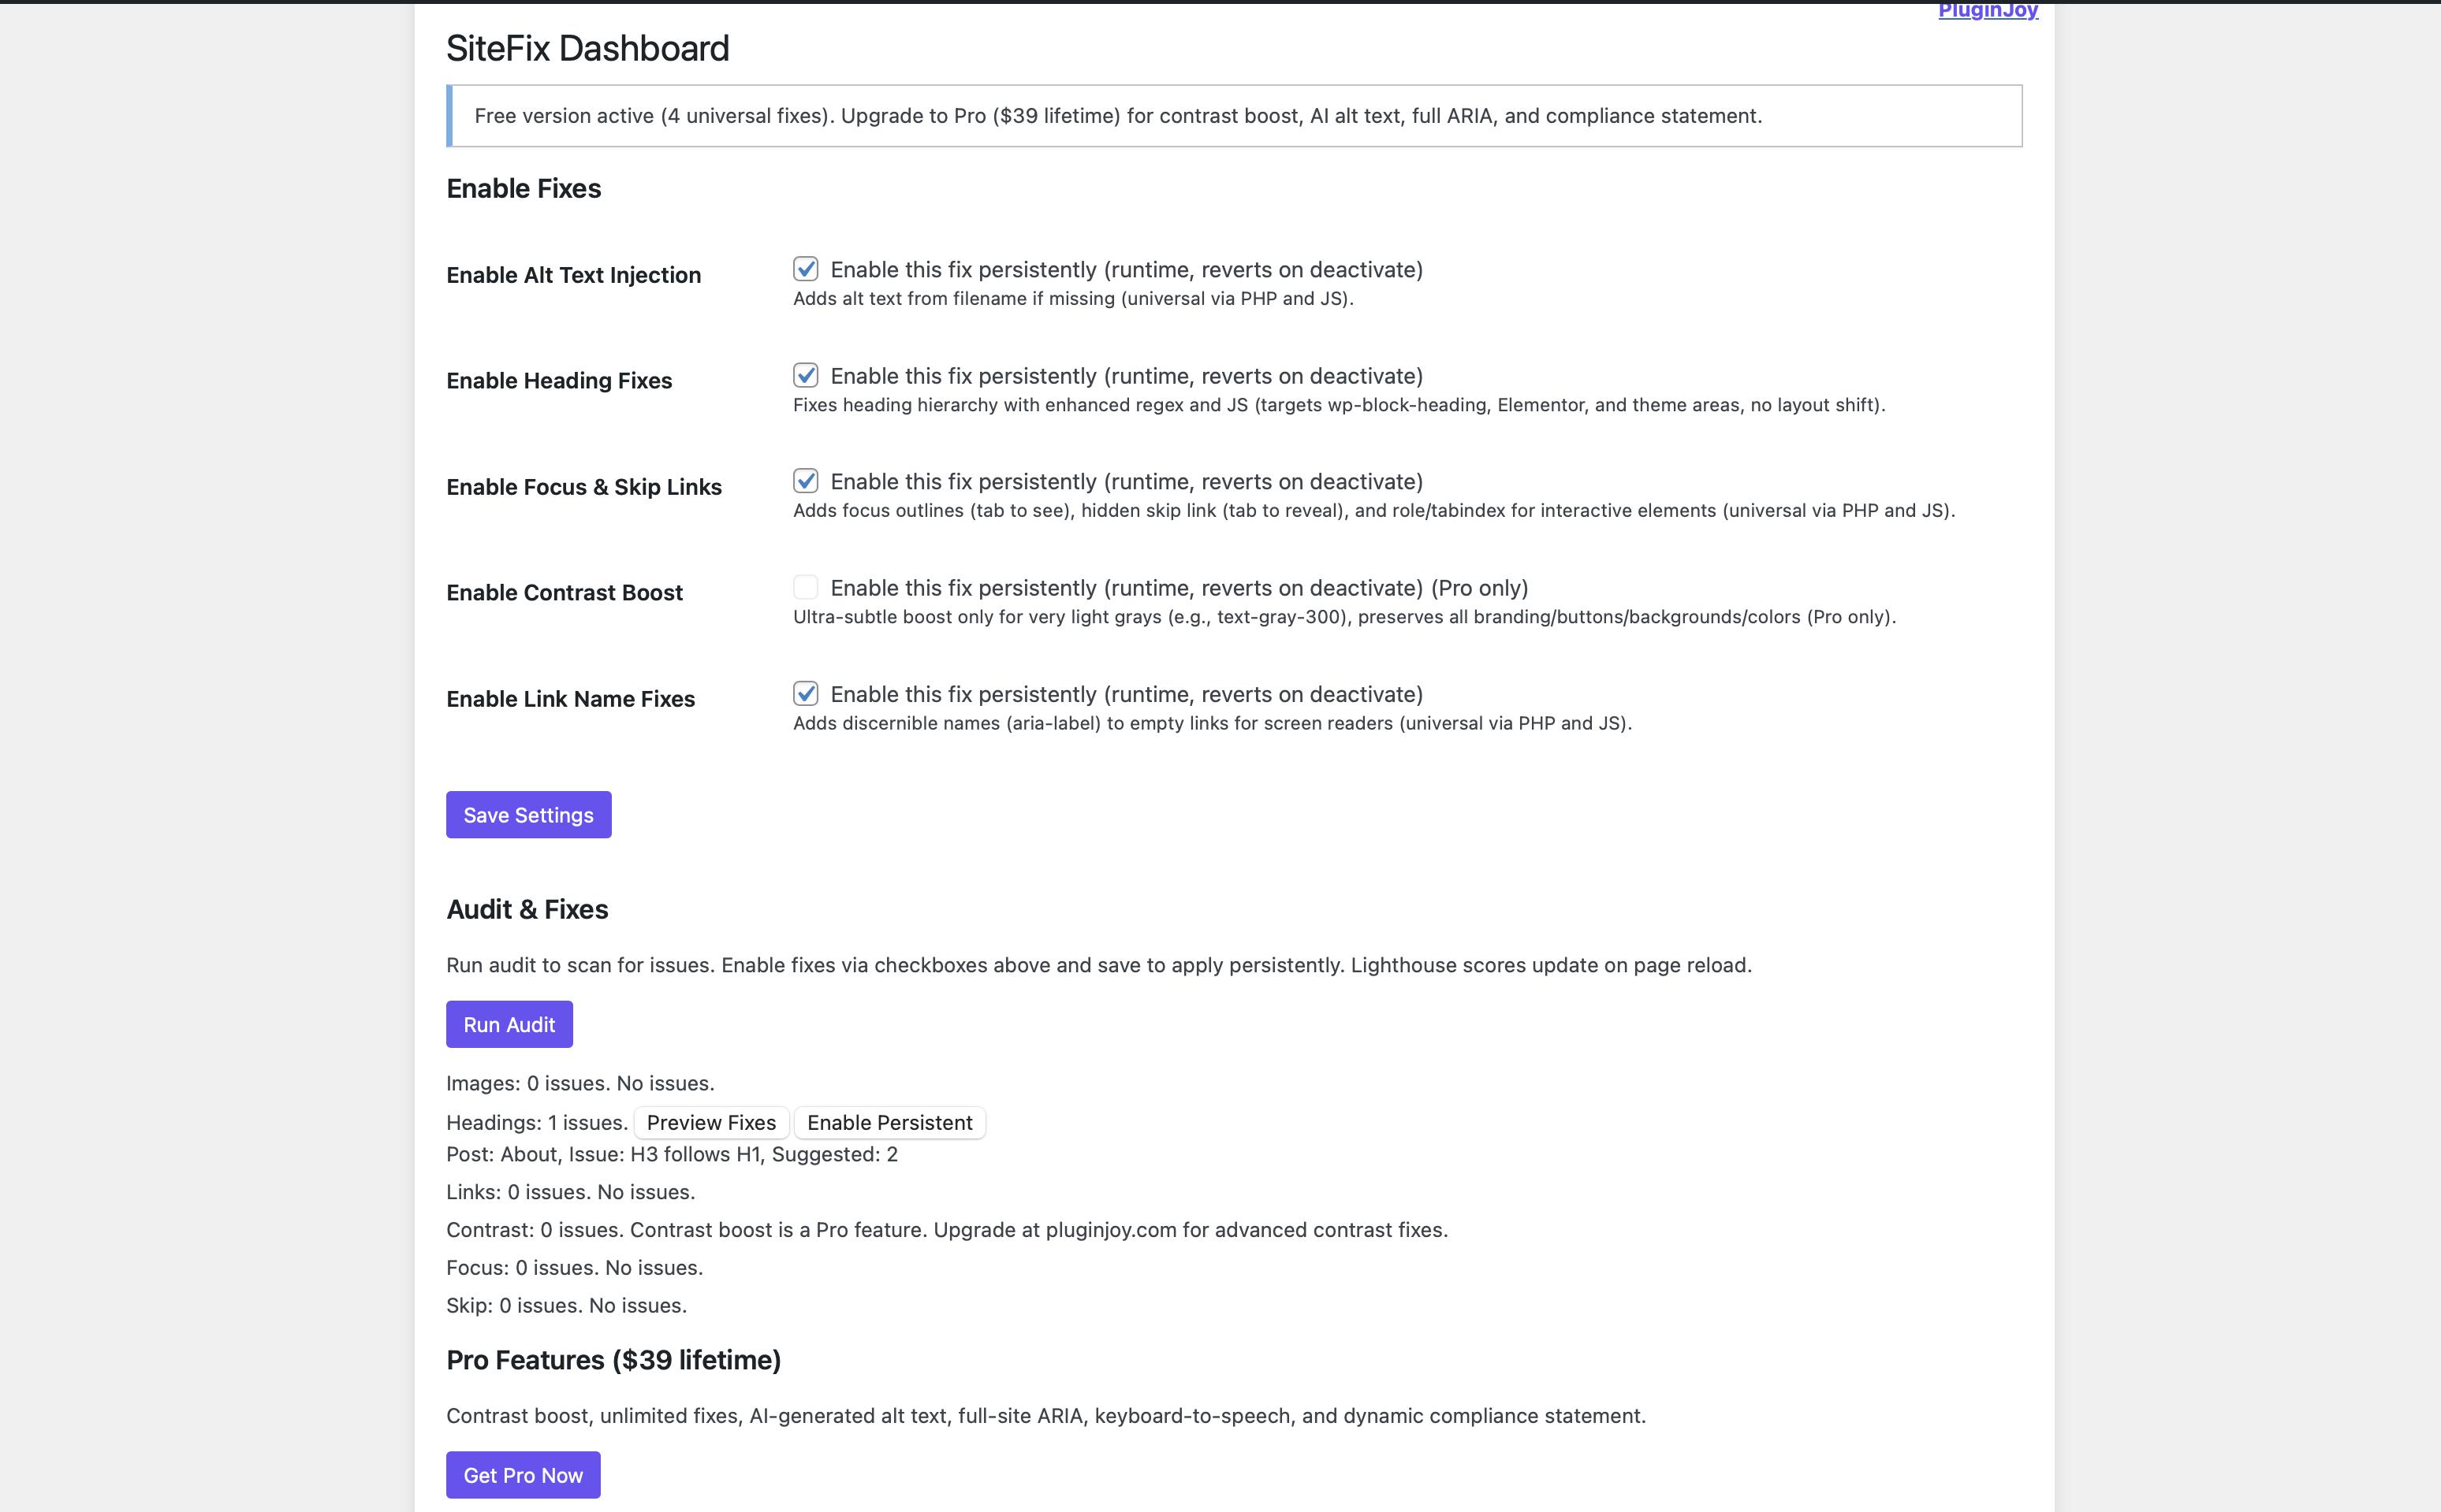The image size is (2441, 1512).
Task: Click the SiteFix Dashboard heading
Action: pos(587,47)
